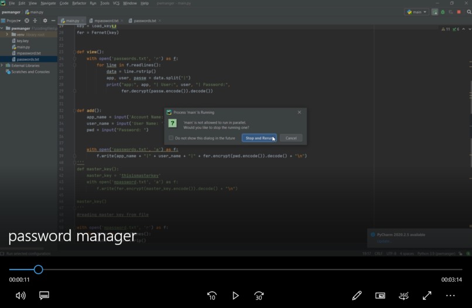Switch to mini view player icon

[x=380, y=296]
